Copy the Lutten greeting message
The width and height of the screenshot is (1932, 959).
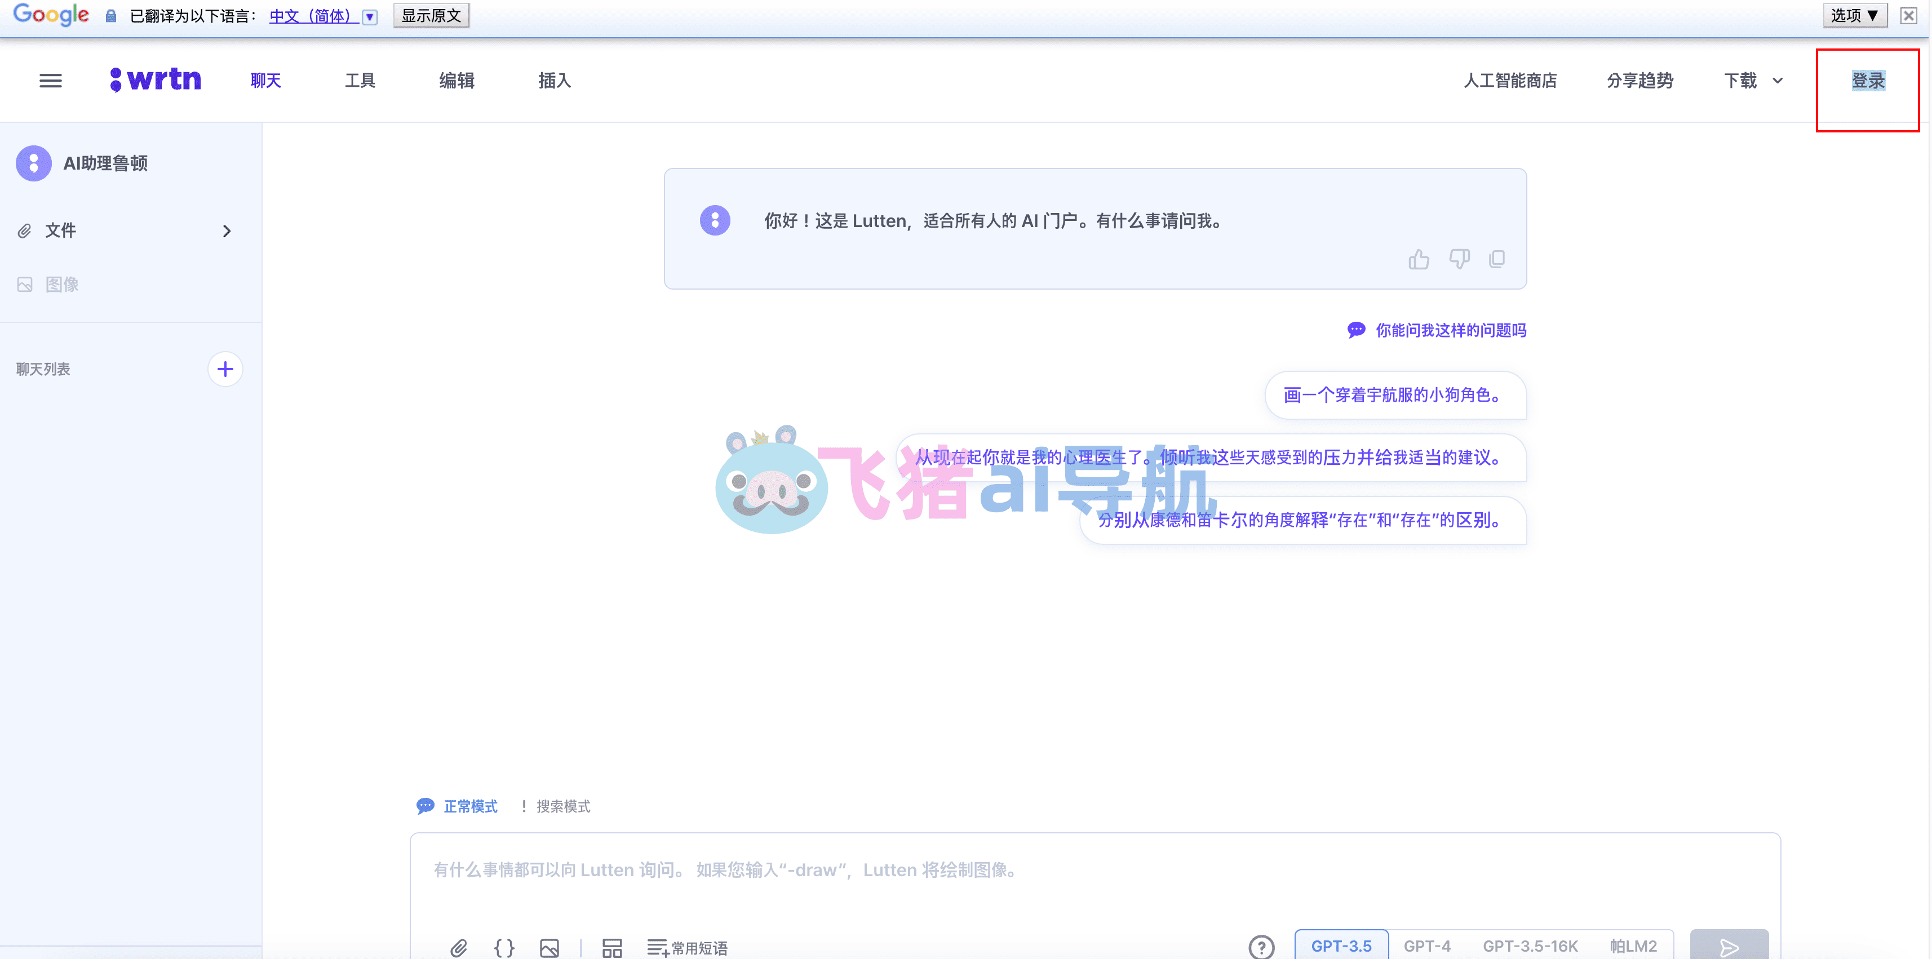pyautogui.click(x=1497, y=259)
